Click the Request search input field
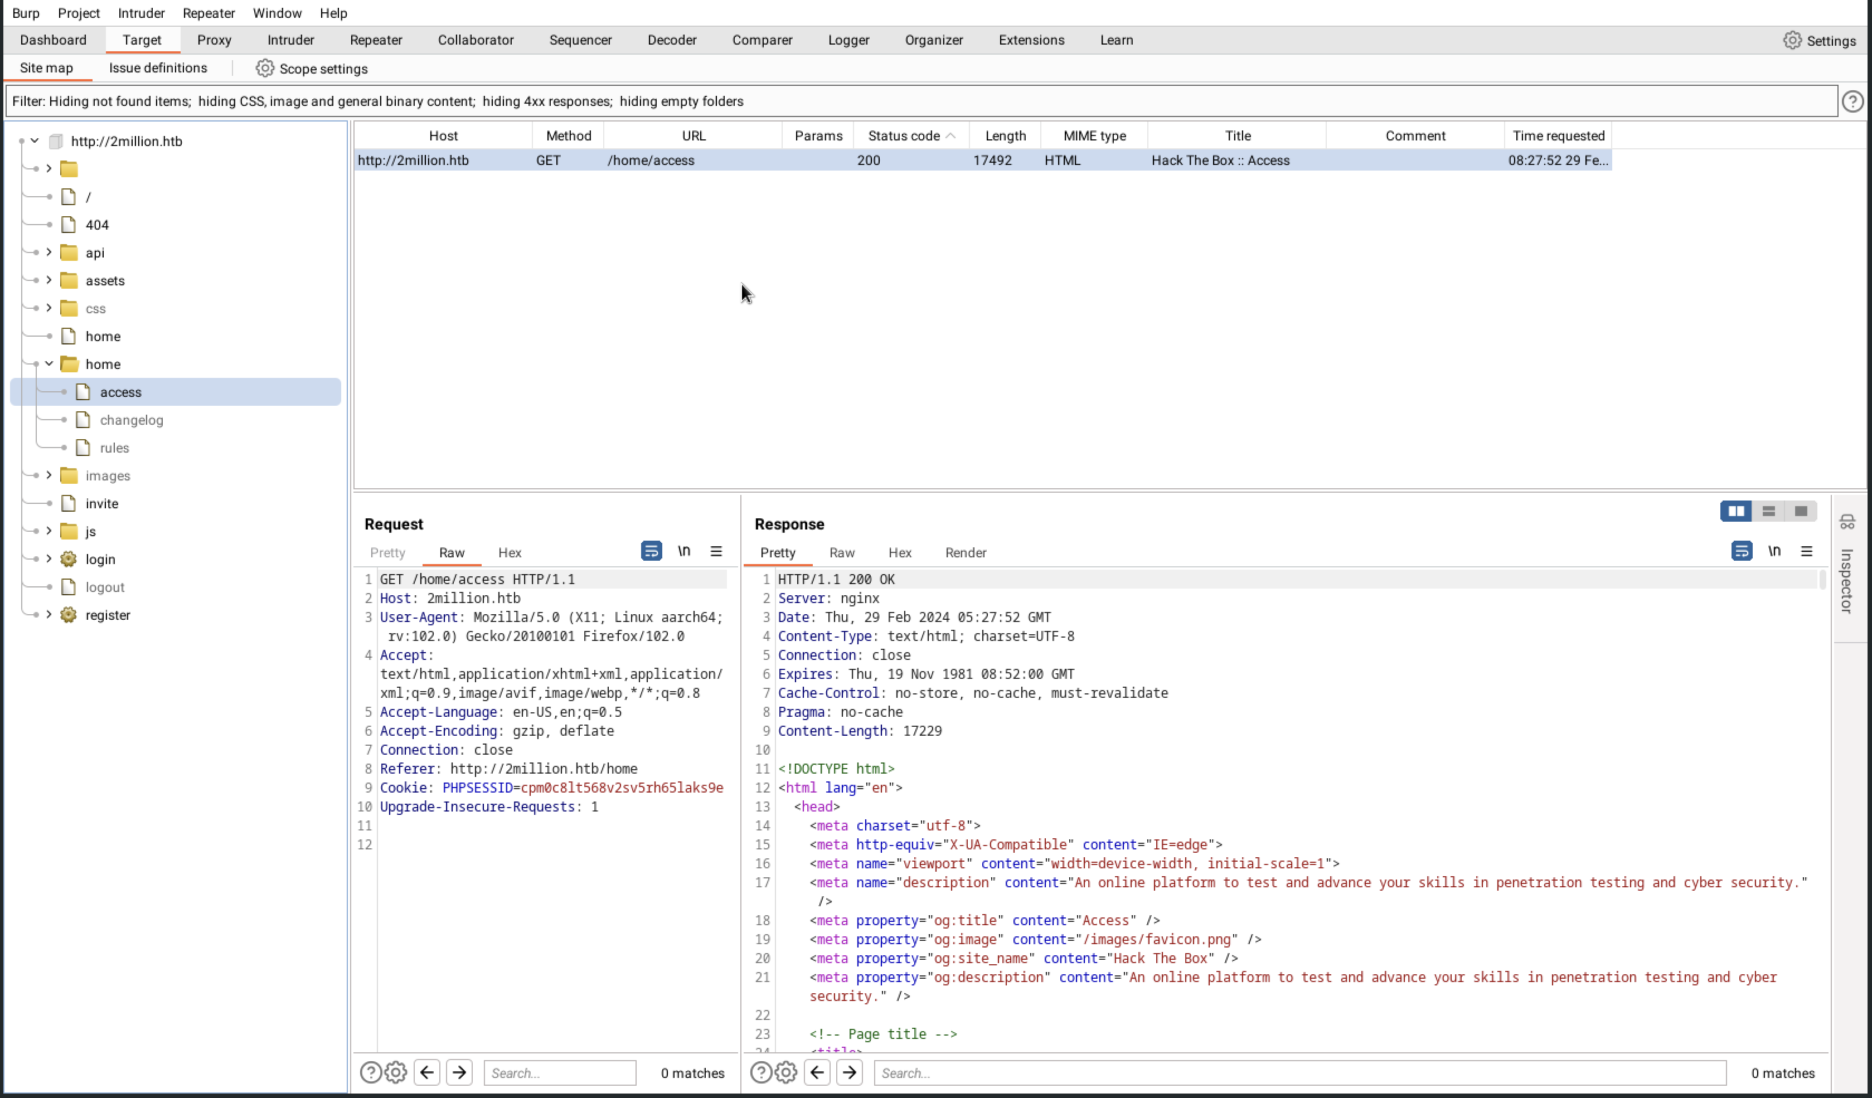The height and width of the screenshot is (1098, 1872). (x=559, y=1073)
